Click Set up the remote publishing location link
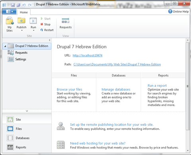This screenshot has height=155, width=191. pyautogui.click(x=112, y=125)
